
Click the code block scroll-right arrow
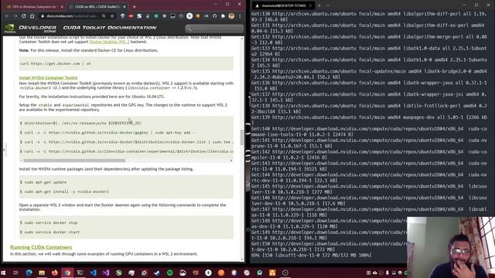pos(231,161)
